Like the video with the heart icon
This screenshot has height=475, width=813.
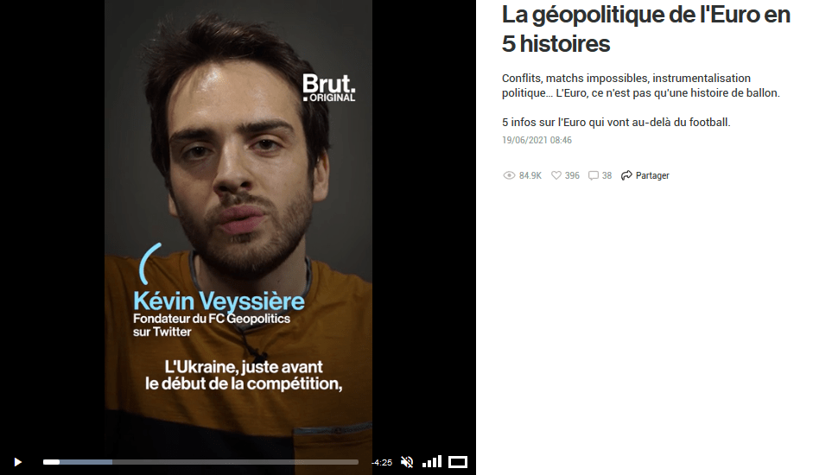[x=556, y=175]
